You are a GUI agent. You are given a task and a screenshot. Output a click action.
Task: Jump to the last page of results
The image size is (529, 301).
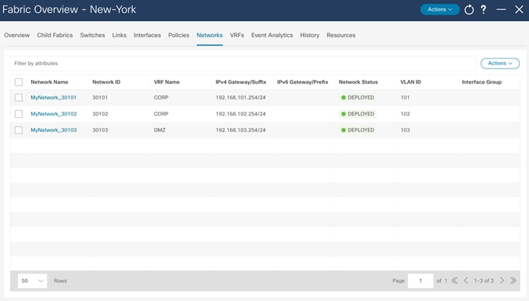513,280
